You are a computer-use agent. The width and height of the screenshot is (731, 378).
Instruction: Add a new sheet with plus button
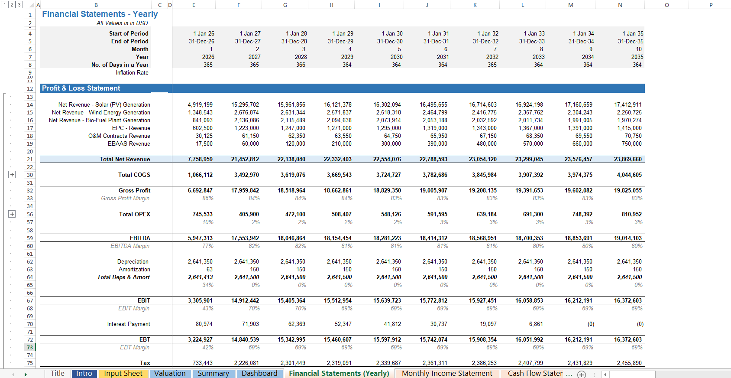point(582,374)
